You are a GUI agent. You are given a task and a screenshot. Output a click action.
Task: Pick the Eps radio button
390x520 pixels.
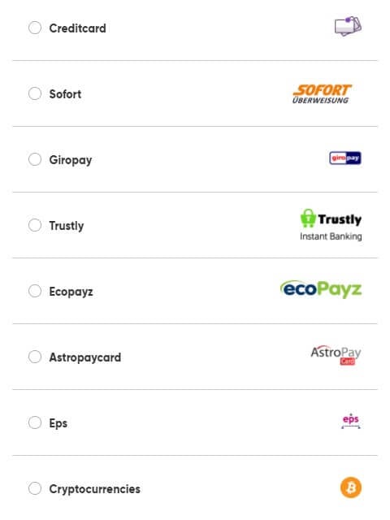[35, 422]
